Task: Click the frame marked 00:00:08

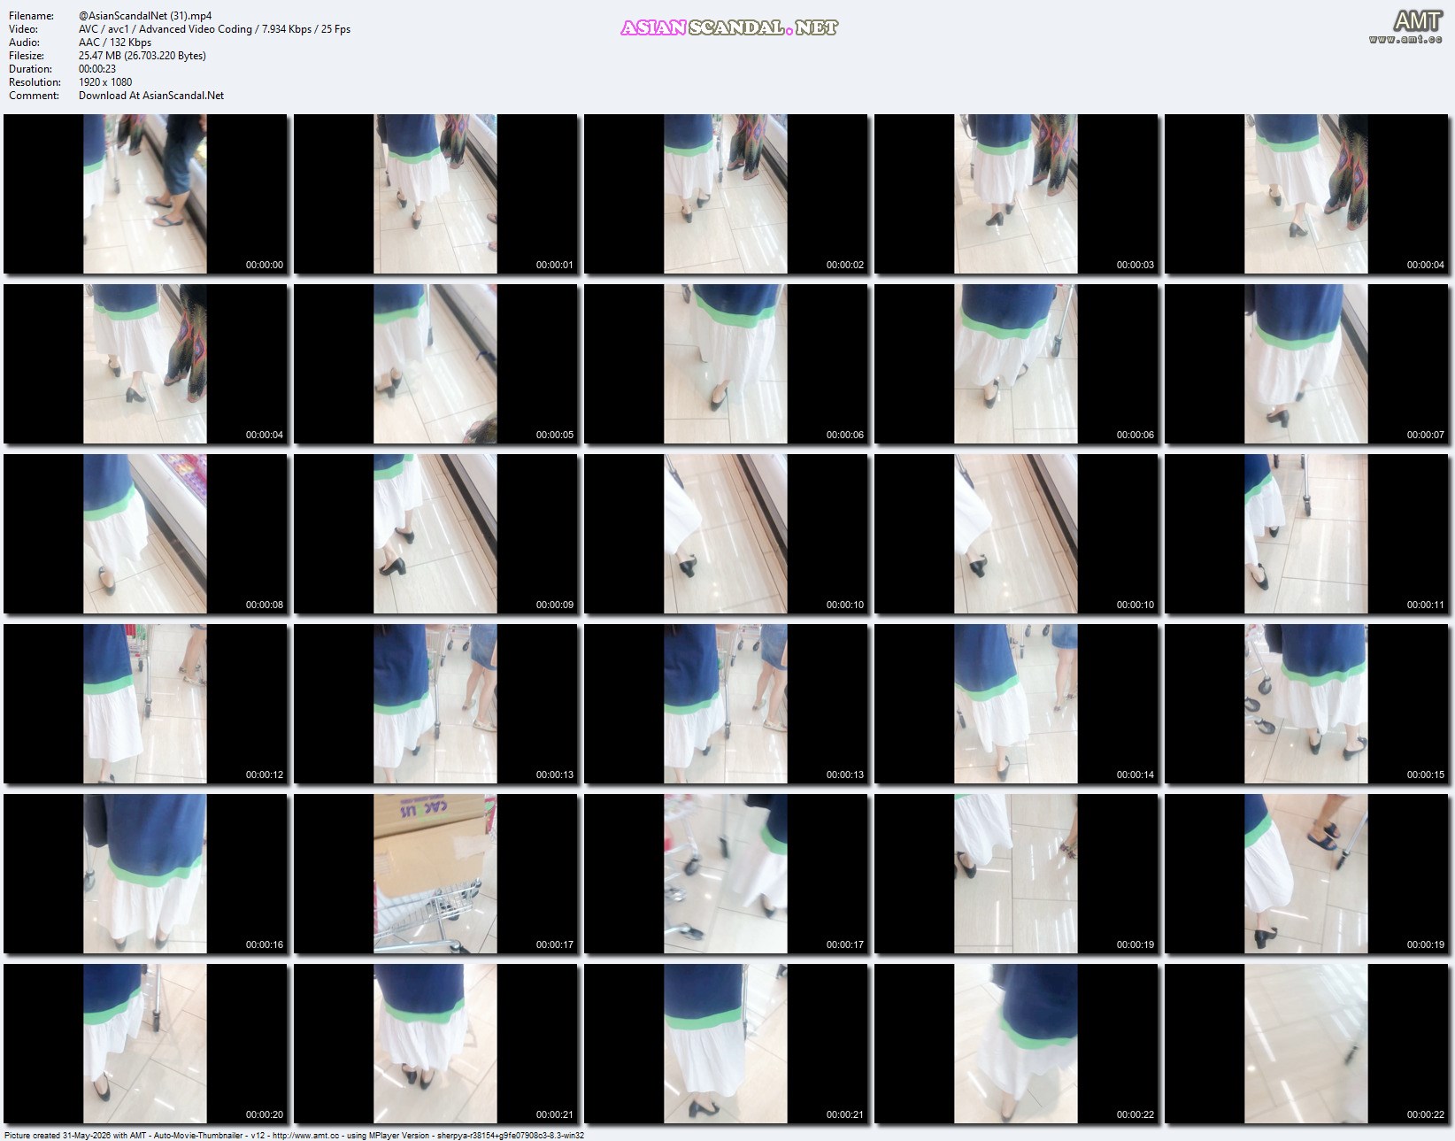Action: pos(145,534)
